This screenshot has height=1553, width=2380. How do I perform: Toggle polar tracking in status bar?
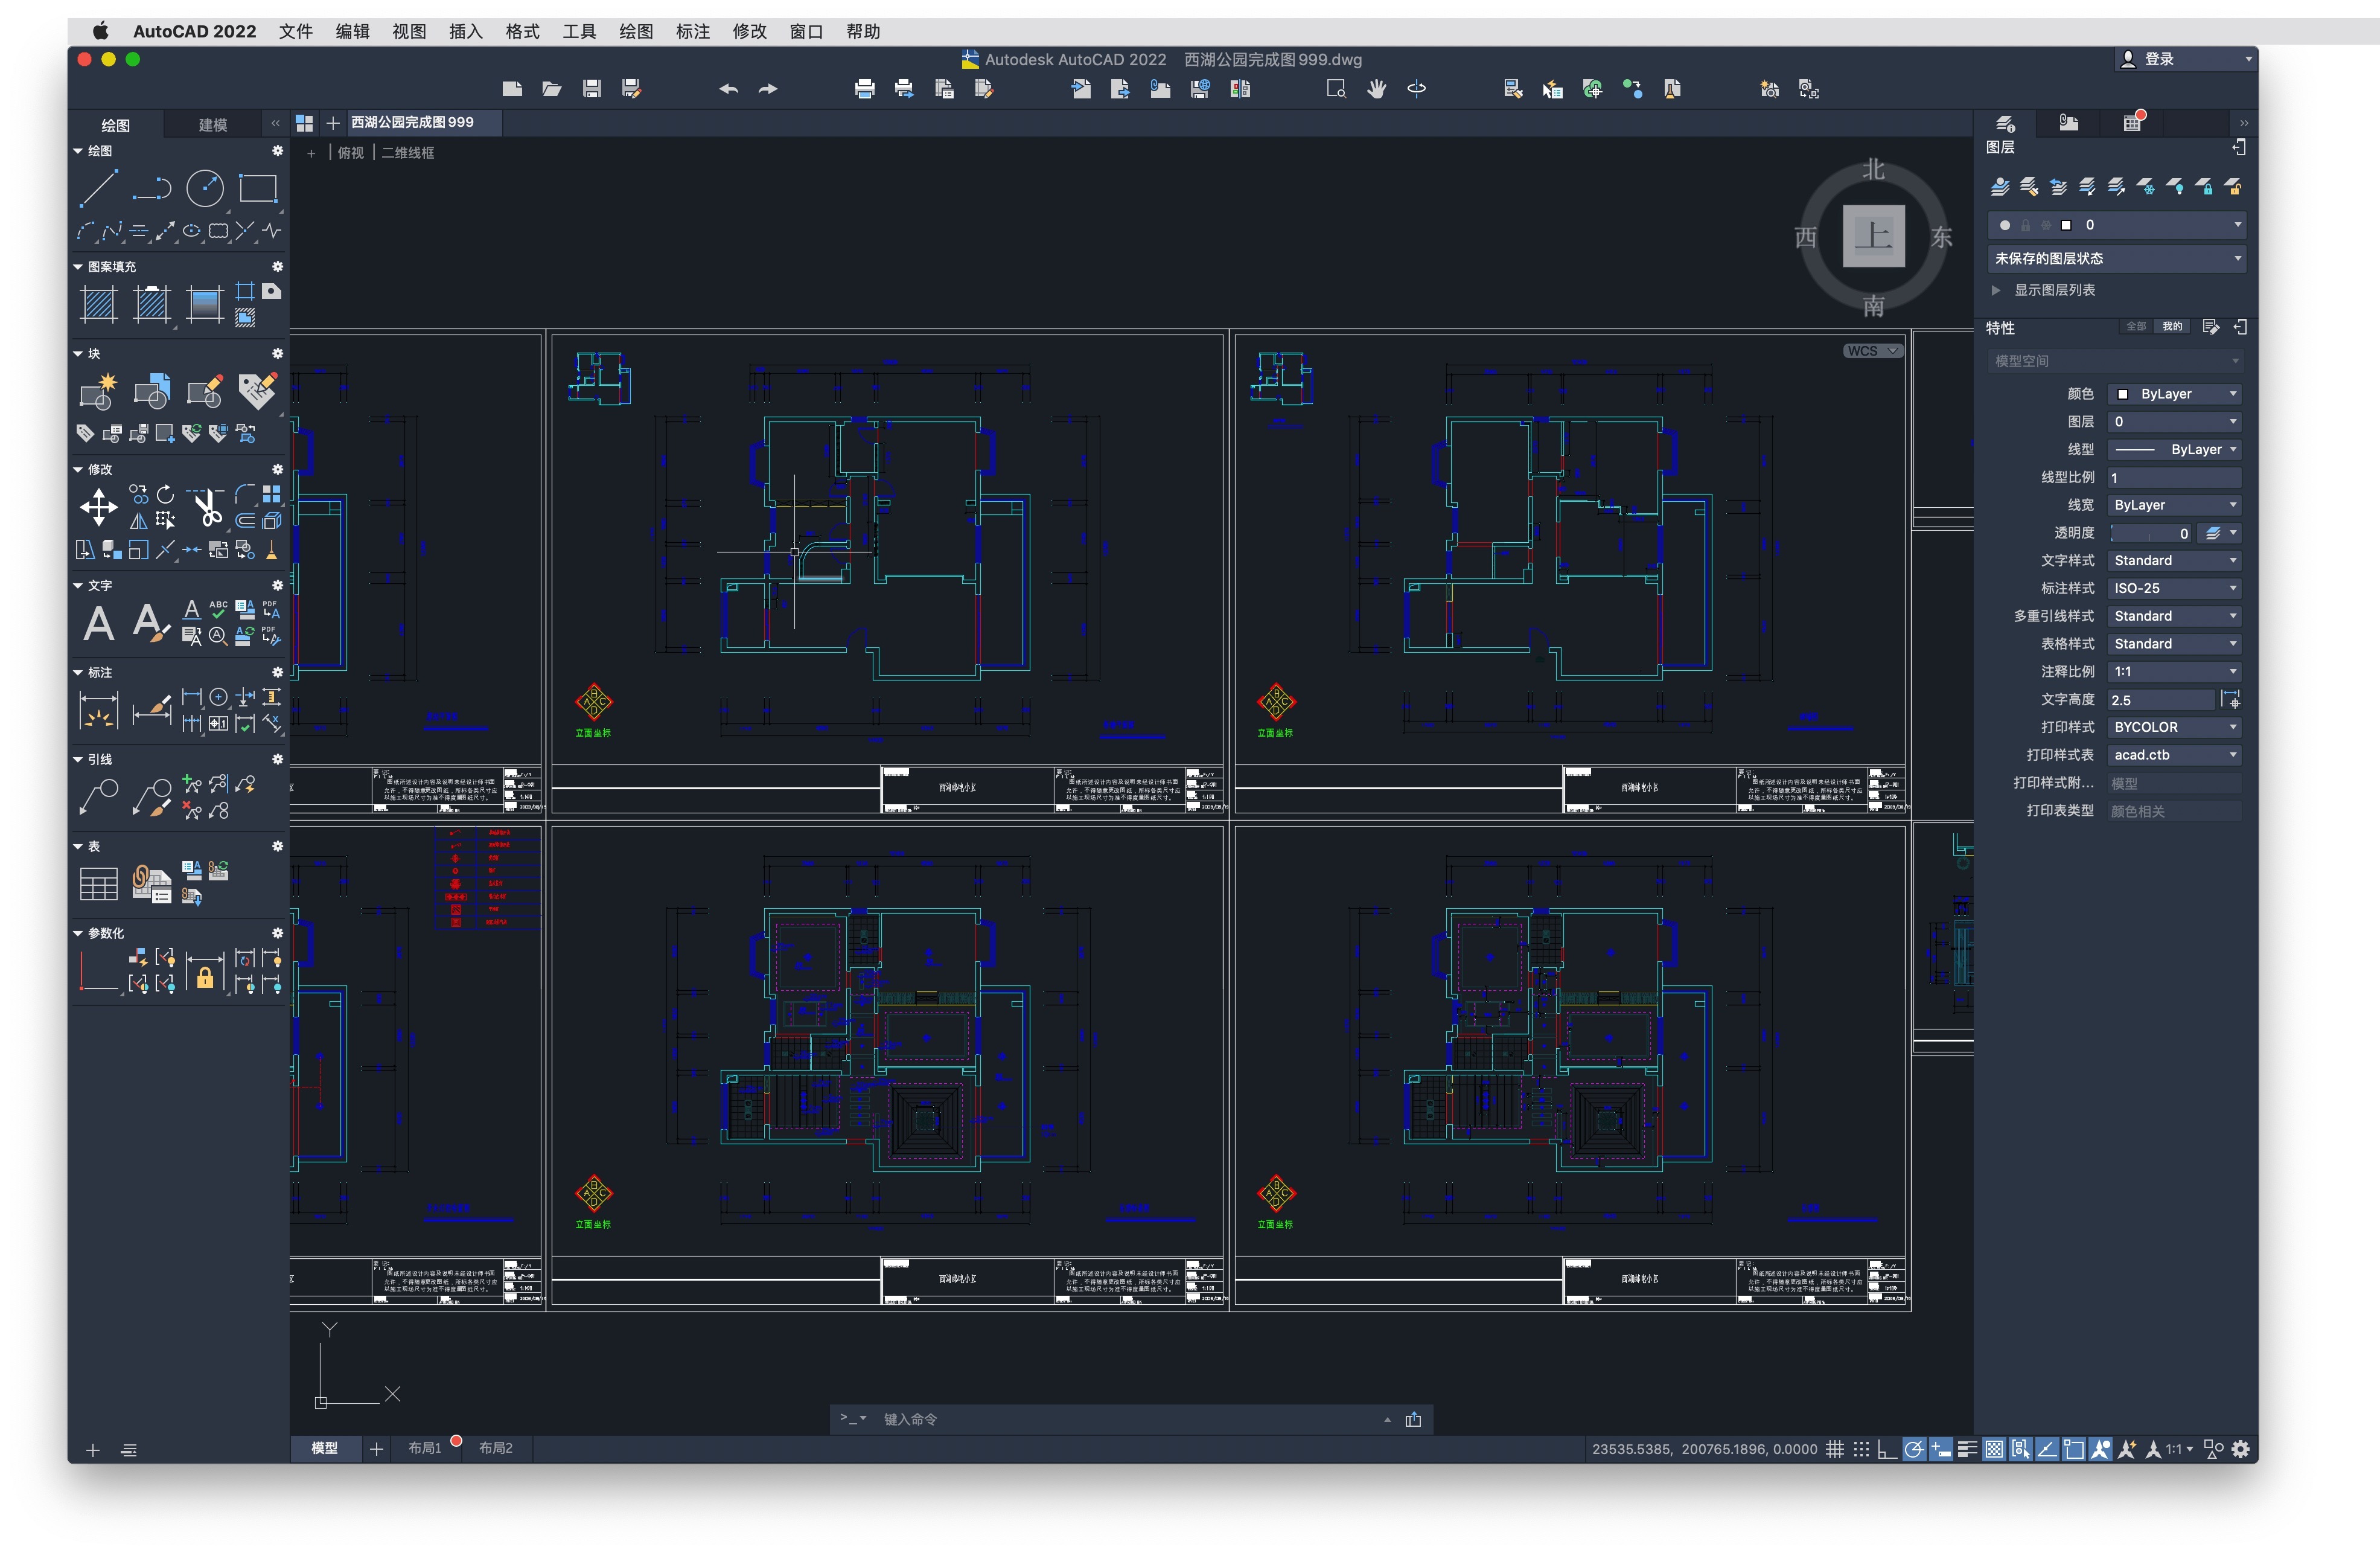click(x=1913, y=1449)
